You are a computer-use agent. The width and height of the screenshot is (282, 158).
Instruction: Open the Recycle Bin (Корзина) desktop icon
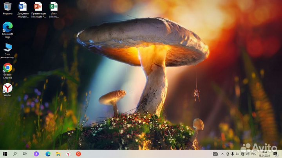click(7, 7)
